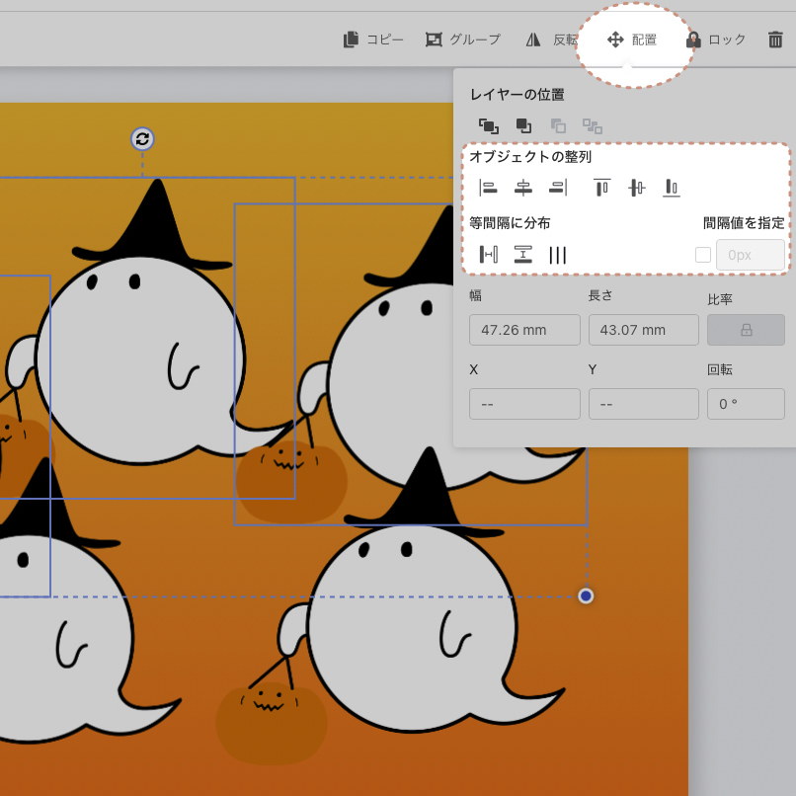Bring layer to the front

tap(488, 125)
